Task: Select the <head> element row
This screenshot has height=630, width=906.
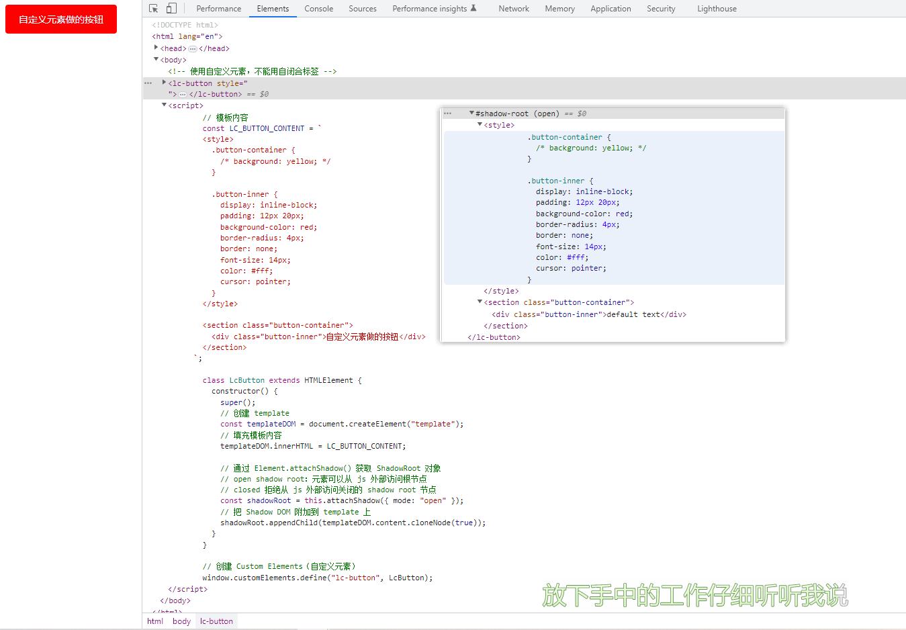Action: (x=195, y=49)
